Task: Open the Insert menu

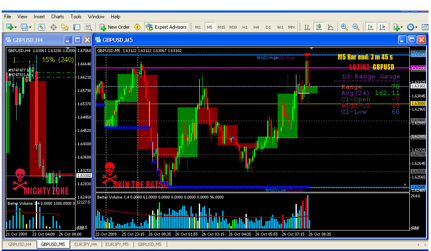Action: tap(39, 17)
